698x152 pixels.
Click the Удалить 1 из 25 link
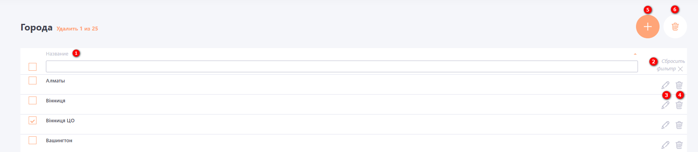click(77, 29)
